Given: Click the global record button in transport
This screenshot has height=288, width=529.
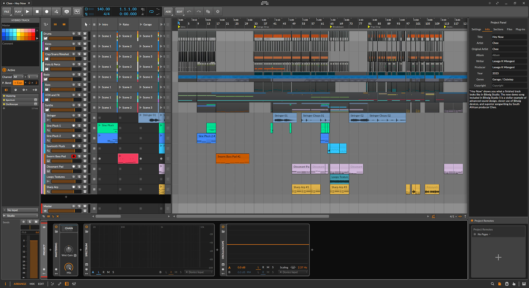Looking at the screenshot, I should point(47,12).
